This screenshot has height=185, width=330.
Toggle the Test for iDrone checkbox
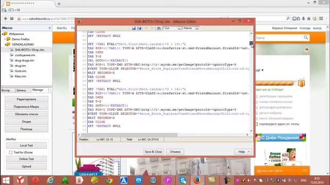(10, 153)
